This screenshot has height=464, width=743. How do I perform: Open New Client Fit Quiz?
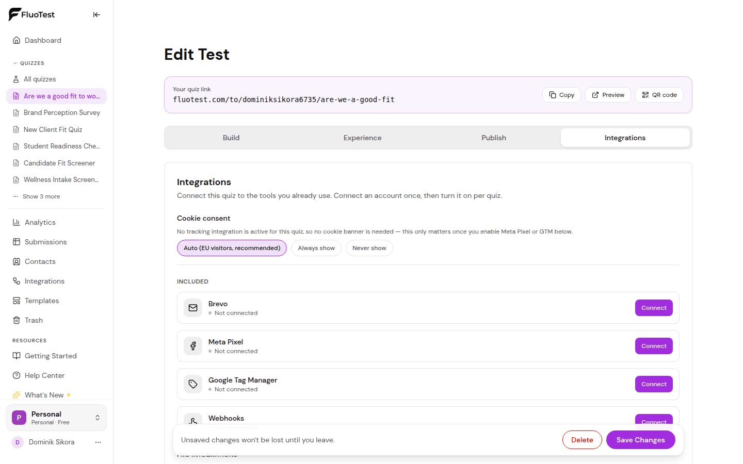pyautogui.click(x=56, y=129)
